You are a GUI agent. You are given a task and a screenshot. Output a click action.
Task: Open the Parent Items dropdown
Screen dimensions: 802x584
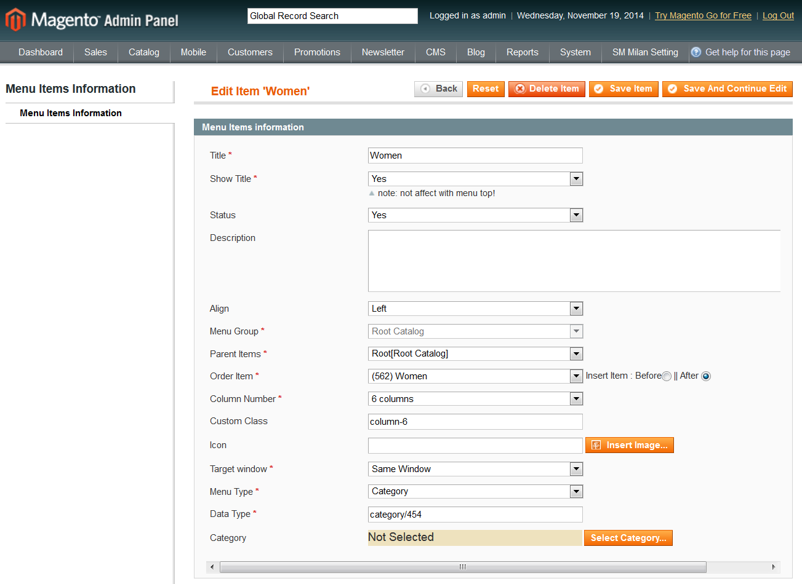click(x=475, y=353)
